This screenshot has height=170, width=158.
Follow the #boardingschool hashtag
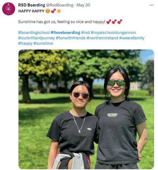click(34, 33)
